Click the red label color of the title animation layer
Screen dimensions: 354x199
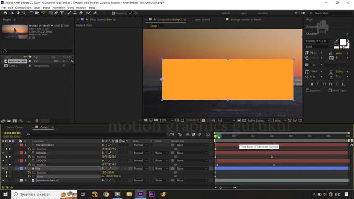pos(21,145)
